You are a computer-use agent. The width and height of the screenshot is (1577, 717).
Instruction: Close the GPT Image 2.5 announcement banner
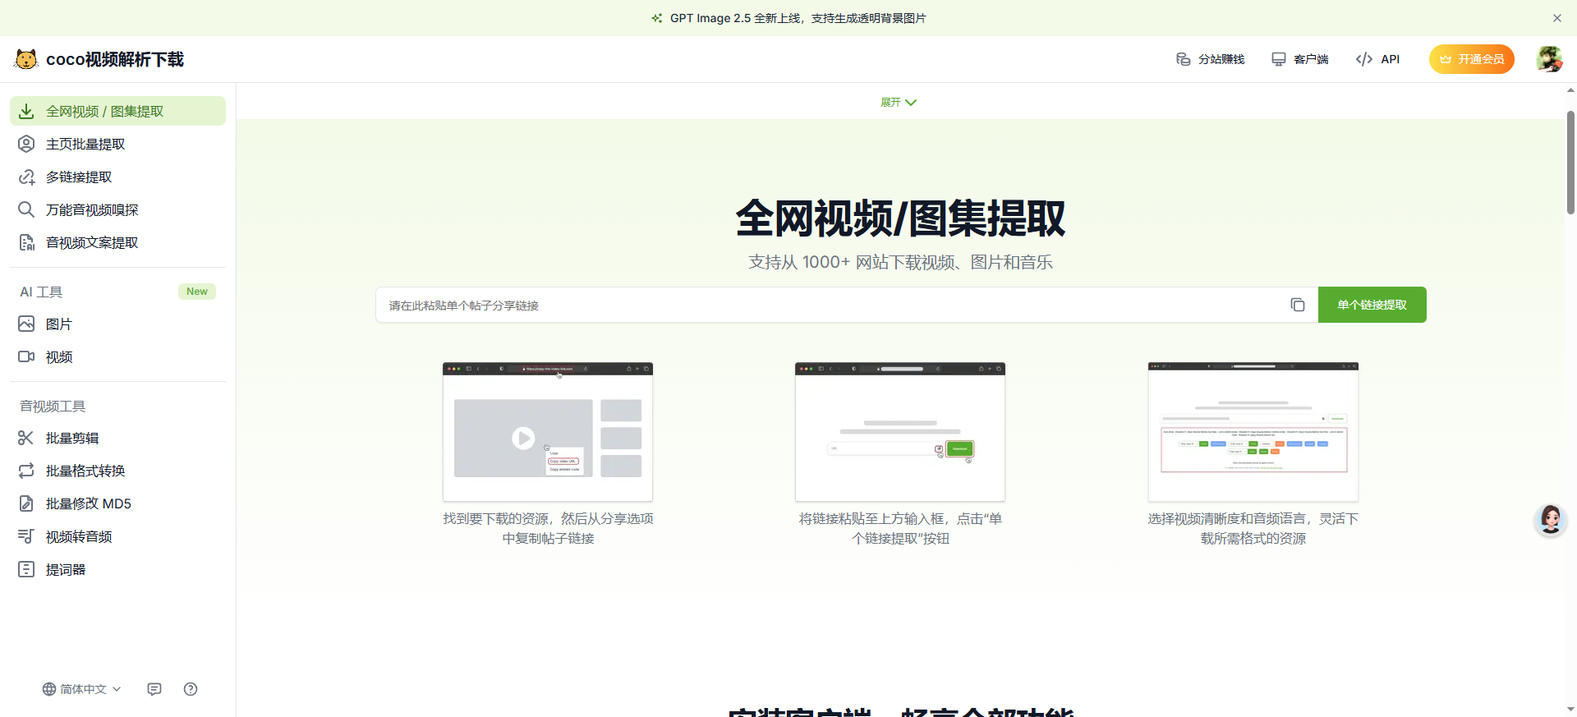point(1557,18)
